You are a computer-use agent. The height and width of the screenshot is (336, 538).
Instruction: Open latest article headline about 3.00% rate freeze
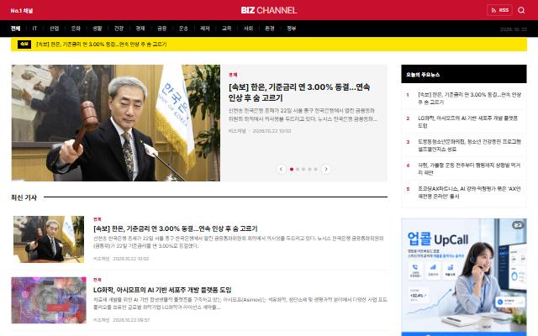click(176, 228)
